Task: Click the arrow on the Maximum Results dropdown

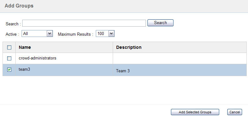Action: tap(111, 33)
